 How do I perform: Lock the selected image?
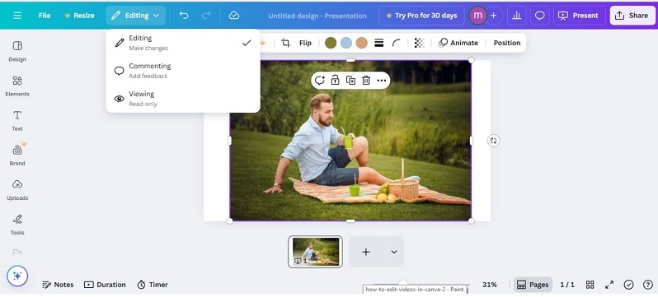pyautogui.click(x=335, y=81)
